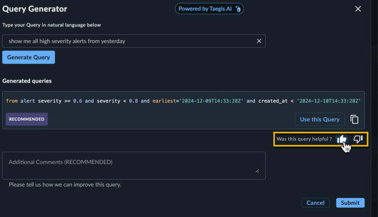Close the Query Generator dialog

click(358, 9)
